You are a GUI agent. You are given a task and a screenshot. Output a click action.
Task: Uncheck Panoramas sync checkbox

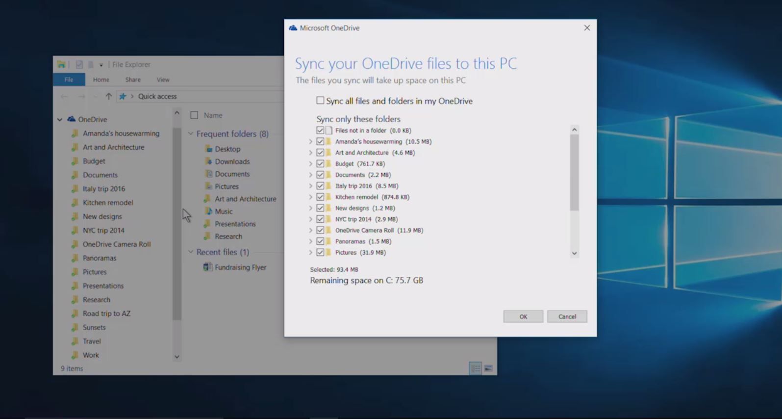pyautogui.click(x=320, y=241)
